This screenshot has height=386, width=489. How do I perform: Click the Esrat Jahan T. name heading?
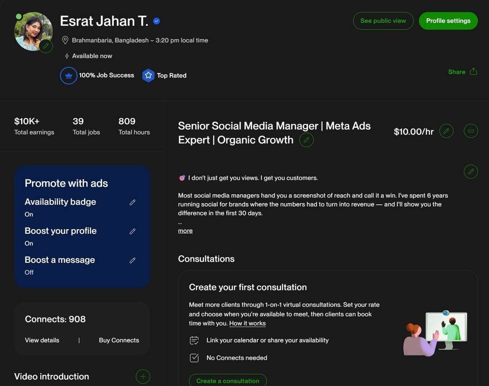pyautogui.click(x=104, y=21)
